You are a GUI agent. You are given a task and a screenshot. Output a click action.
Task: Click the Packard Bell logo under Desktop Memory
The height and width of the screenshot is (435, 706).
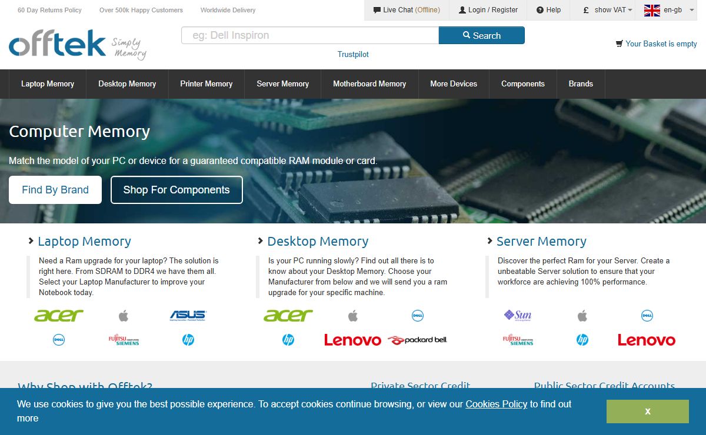[x=418, y=340]
